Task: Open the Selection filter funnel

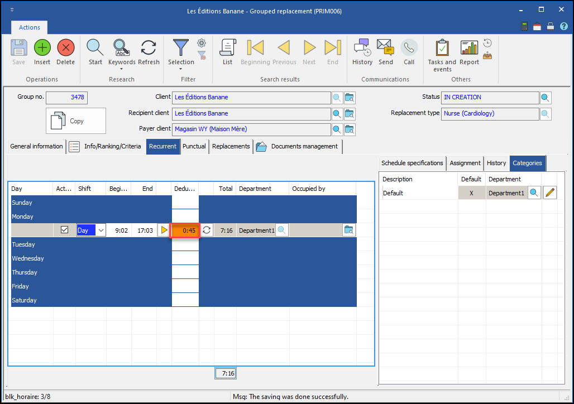Action: (181, 47)
